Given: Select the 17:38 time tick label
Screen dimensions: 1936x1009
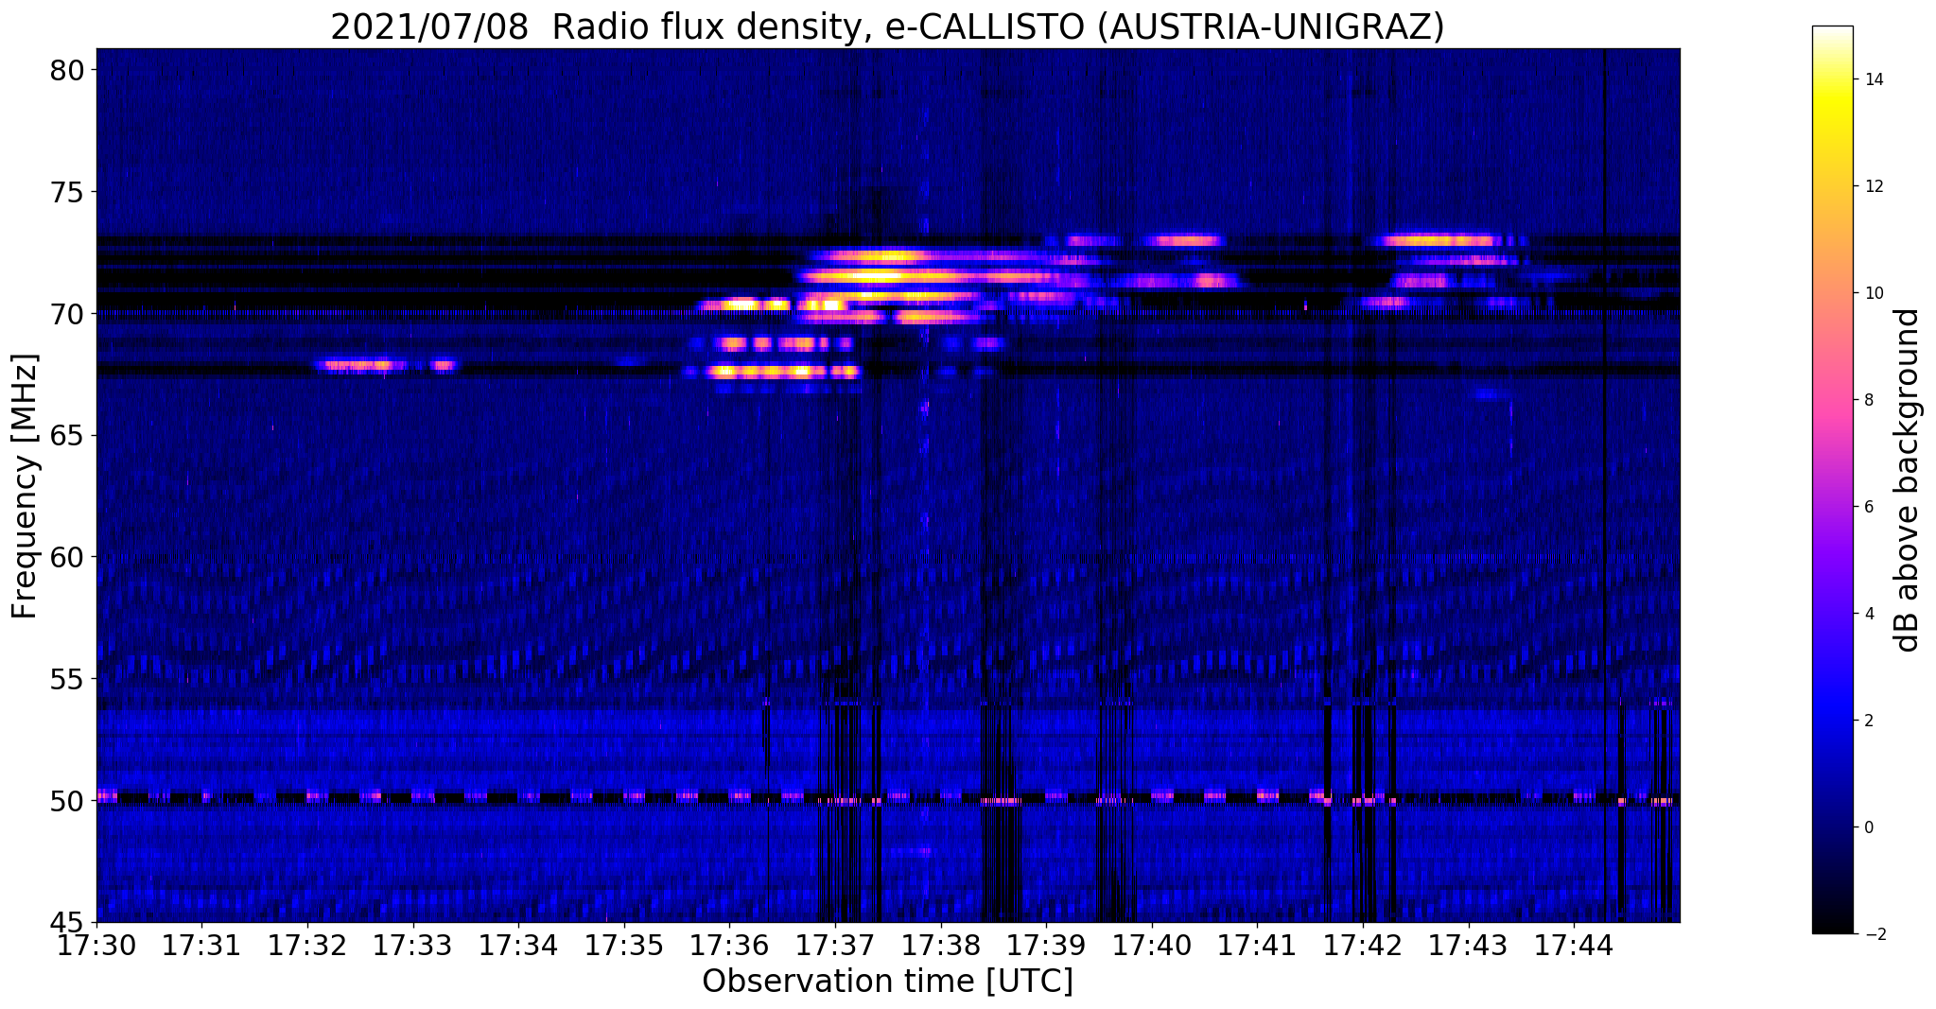Looking at the screenshot, I should point(941,945).
